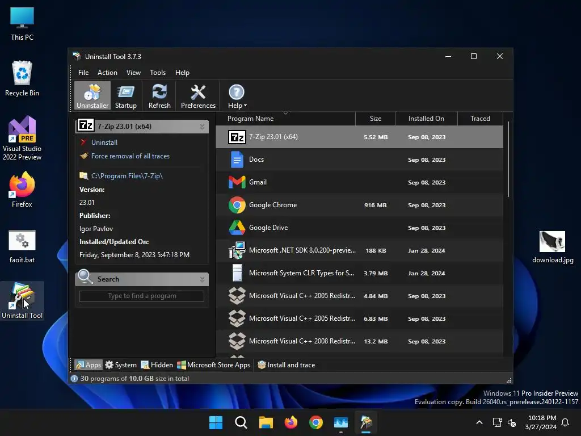
Task: Select Visual Studio 2022 Preview desktop icon
Action: pyautogui.click(x=22, y=139)
